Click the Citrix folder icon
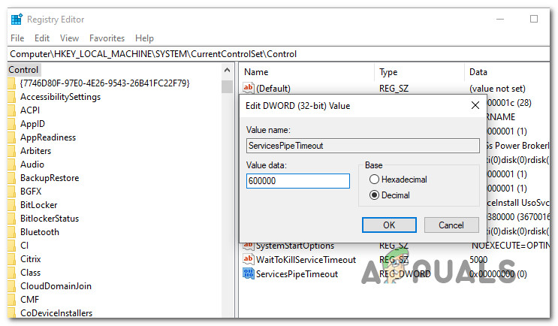Screen dimensions: 558x326 11,259
